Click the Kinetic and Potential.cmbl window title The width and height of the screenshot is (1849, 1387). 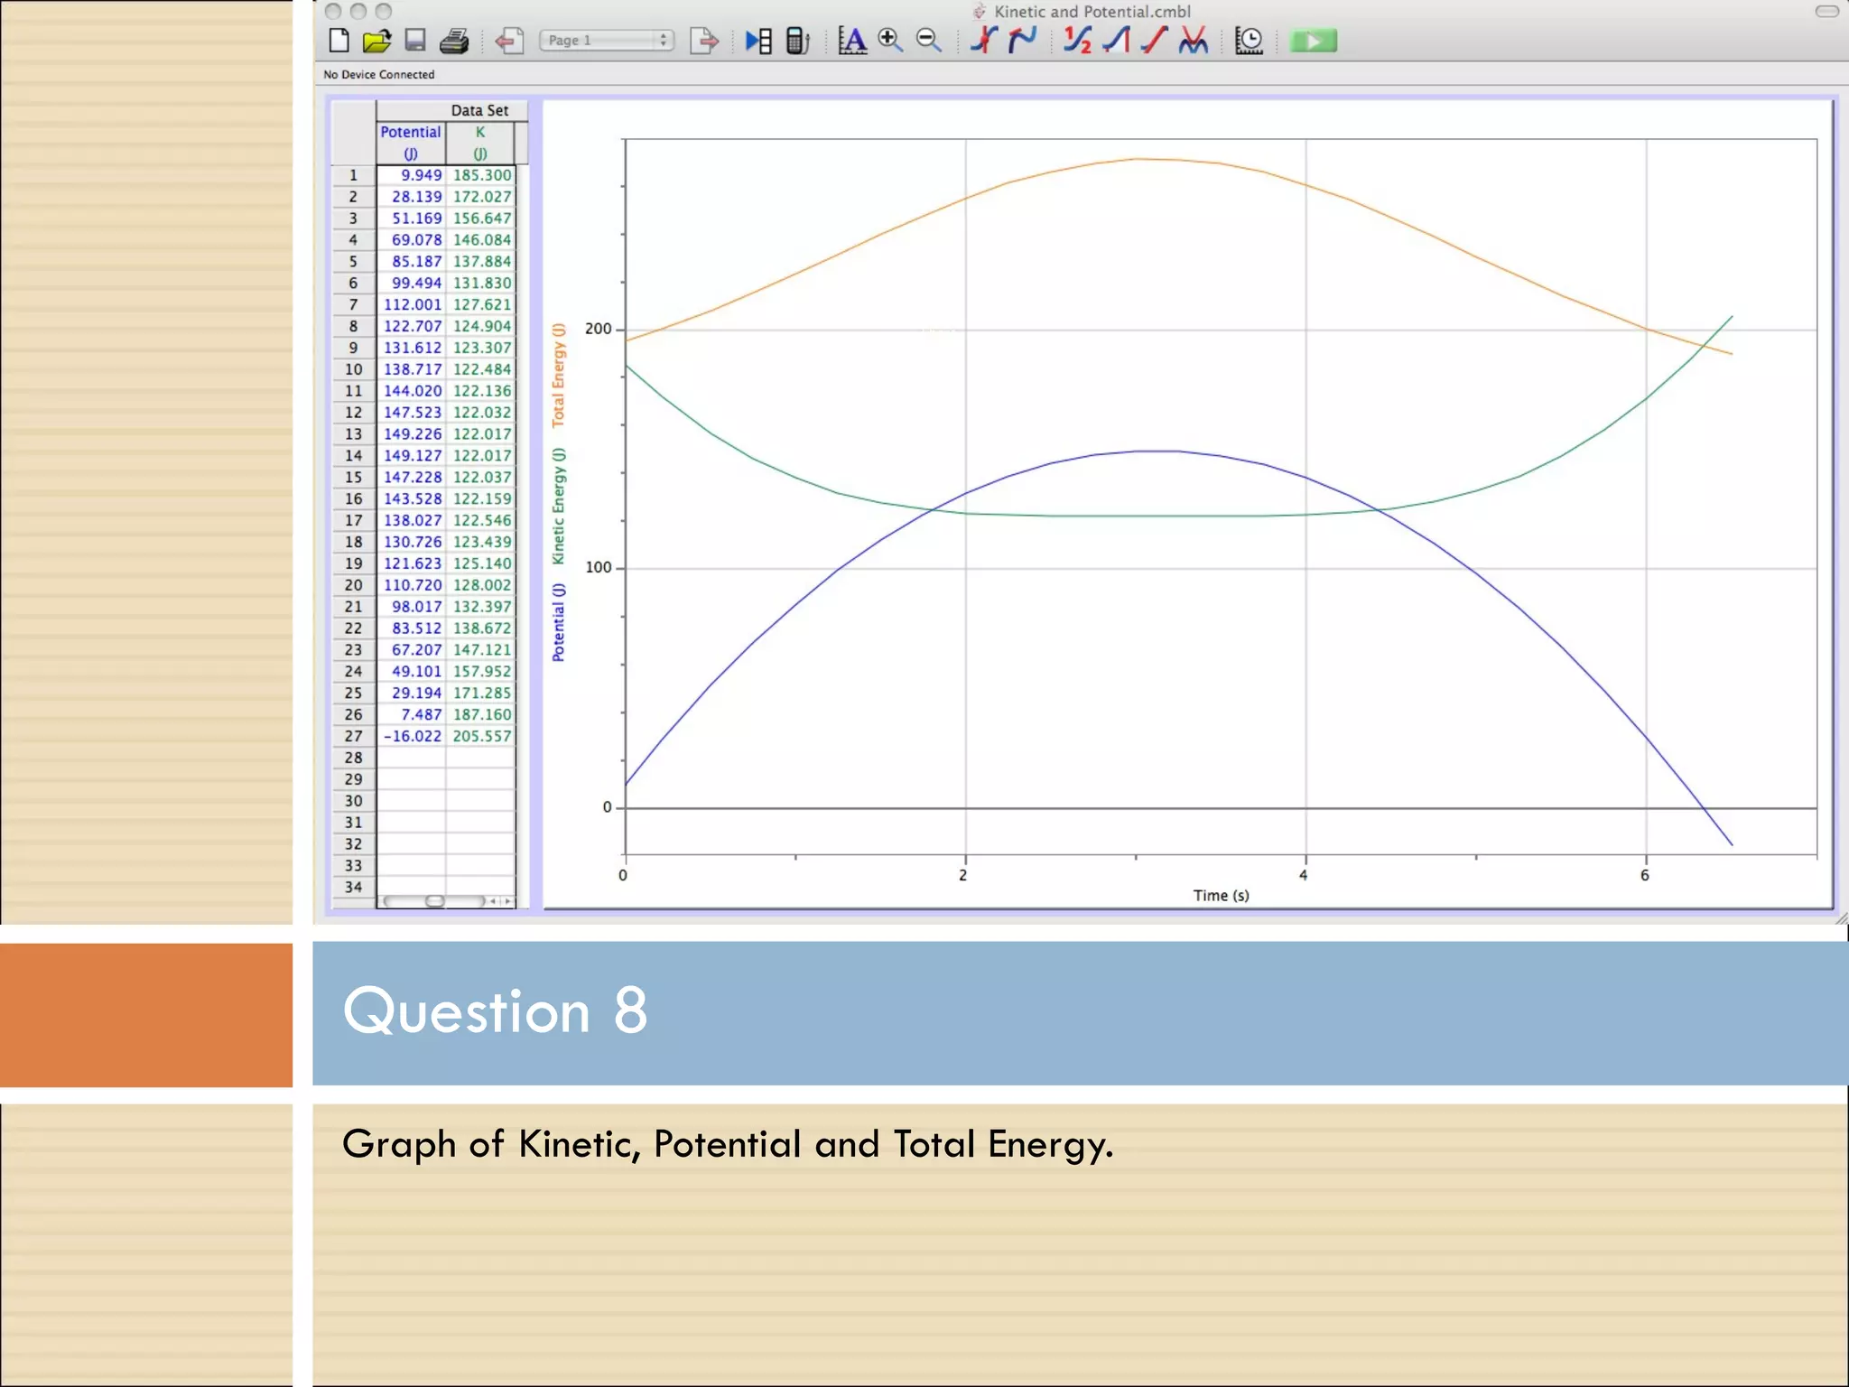pyautogui.click(x=1092, y=12)
